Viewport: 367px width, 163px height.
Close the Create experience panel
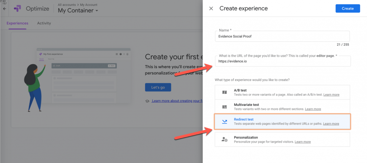click(211, 9)
